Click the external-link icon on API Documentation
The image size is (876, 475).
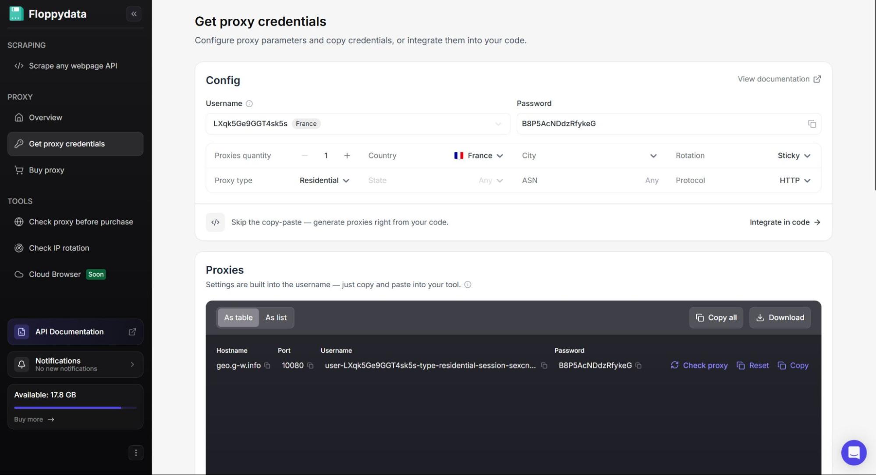coord(132,332)
